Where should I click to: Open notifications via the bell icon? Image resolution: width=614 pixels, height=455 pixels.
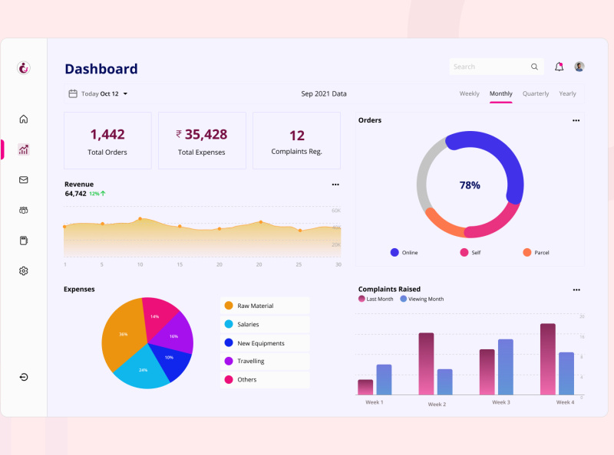[x=560, y=67]
